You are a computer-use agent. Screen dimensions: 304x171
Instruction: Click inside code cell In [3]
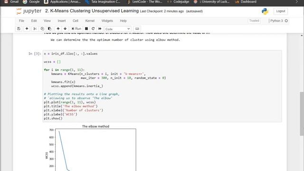[x=162, y=86]
